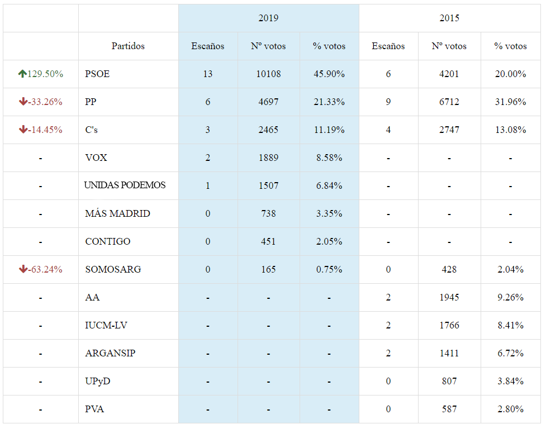Select the MÁS MADRID party cell
This screenshot has height=429, width=546.
click(117, 213)
